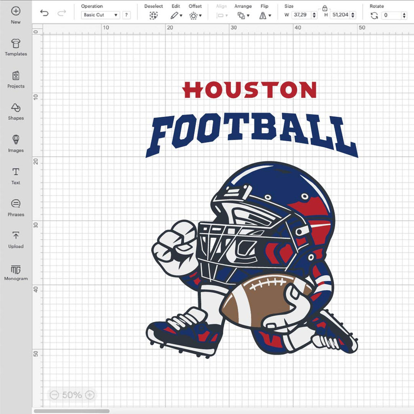Open the Projects sidebar item

(x=16, y=76)
